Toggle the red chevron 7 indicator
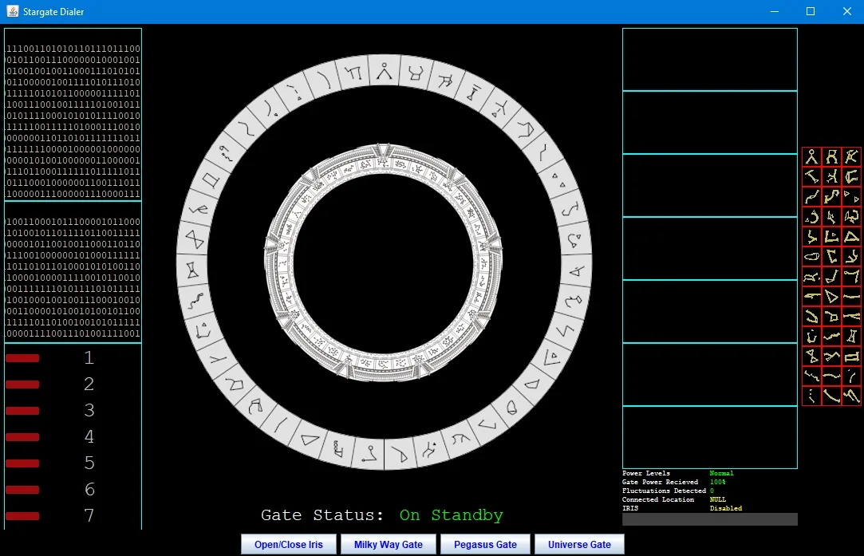The width and height of the screenshot is (864, 556). pos(22,516)
